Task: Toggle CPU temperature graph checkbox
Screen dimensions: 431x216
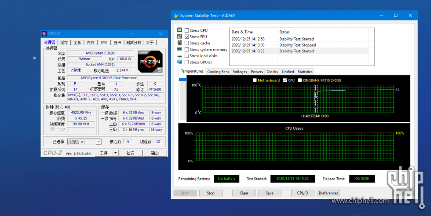Action: [285, 80]
